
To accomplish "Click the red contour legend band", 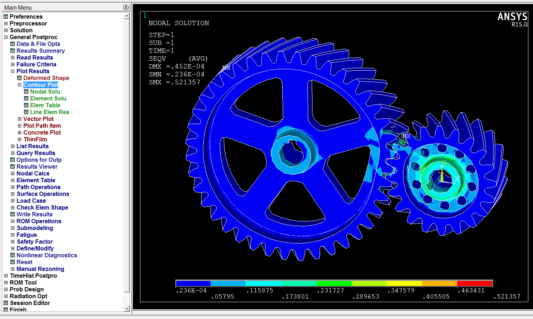I will 474,283.
